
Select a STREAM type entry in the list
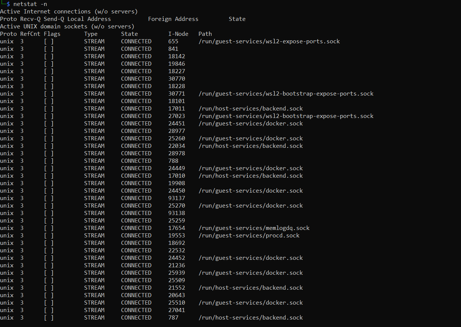(x=94, y=41)
